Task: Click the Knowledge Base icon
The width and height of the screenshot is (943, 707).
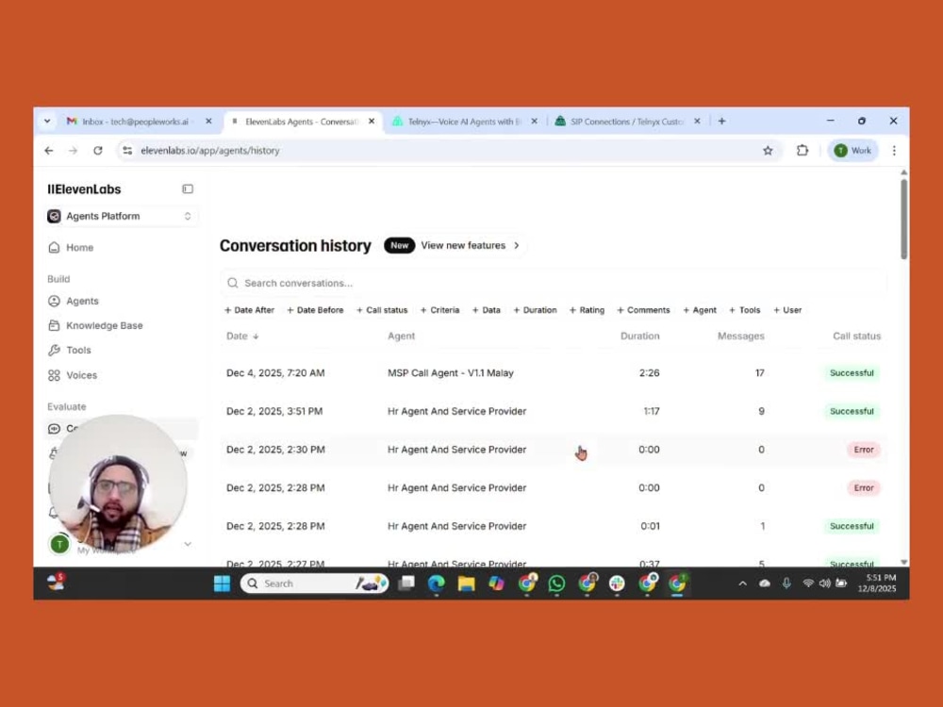Action: tap(54, 326)
